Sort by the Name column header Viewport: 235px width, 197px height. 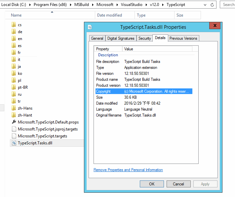50,15
